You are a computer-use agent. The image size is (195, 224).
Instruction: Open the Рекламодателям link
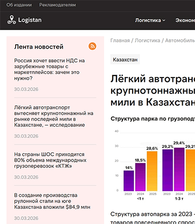coord(58,5)
